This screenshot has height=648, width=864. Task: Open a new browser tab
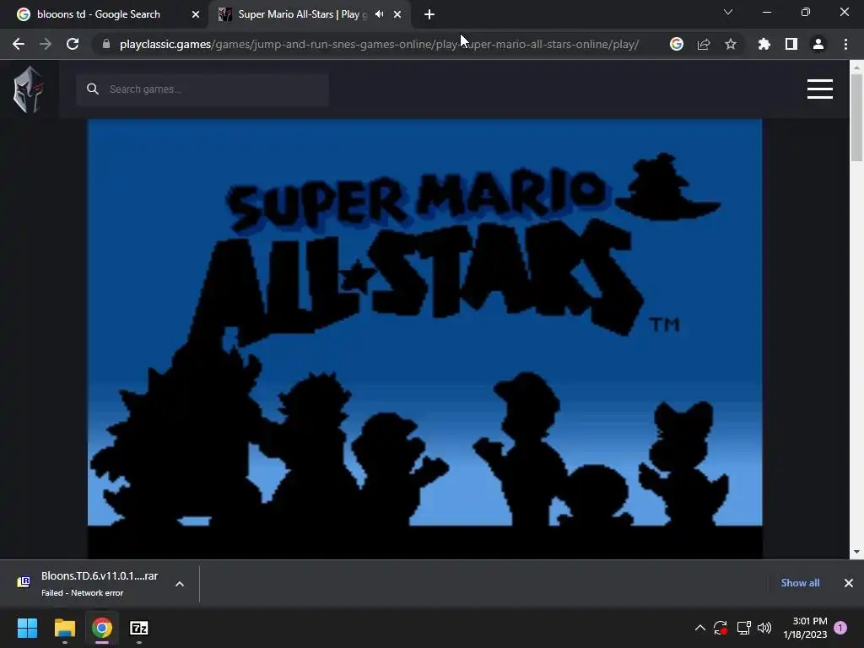pos(429,14)
